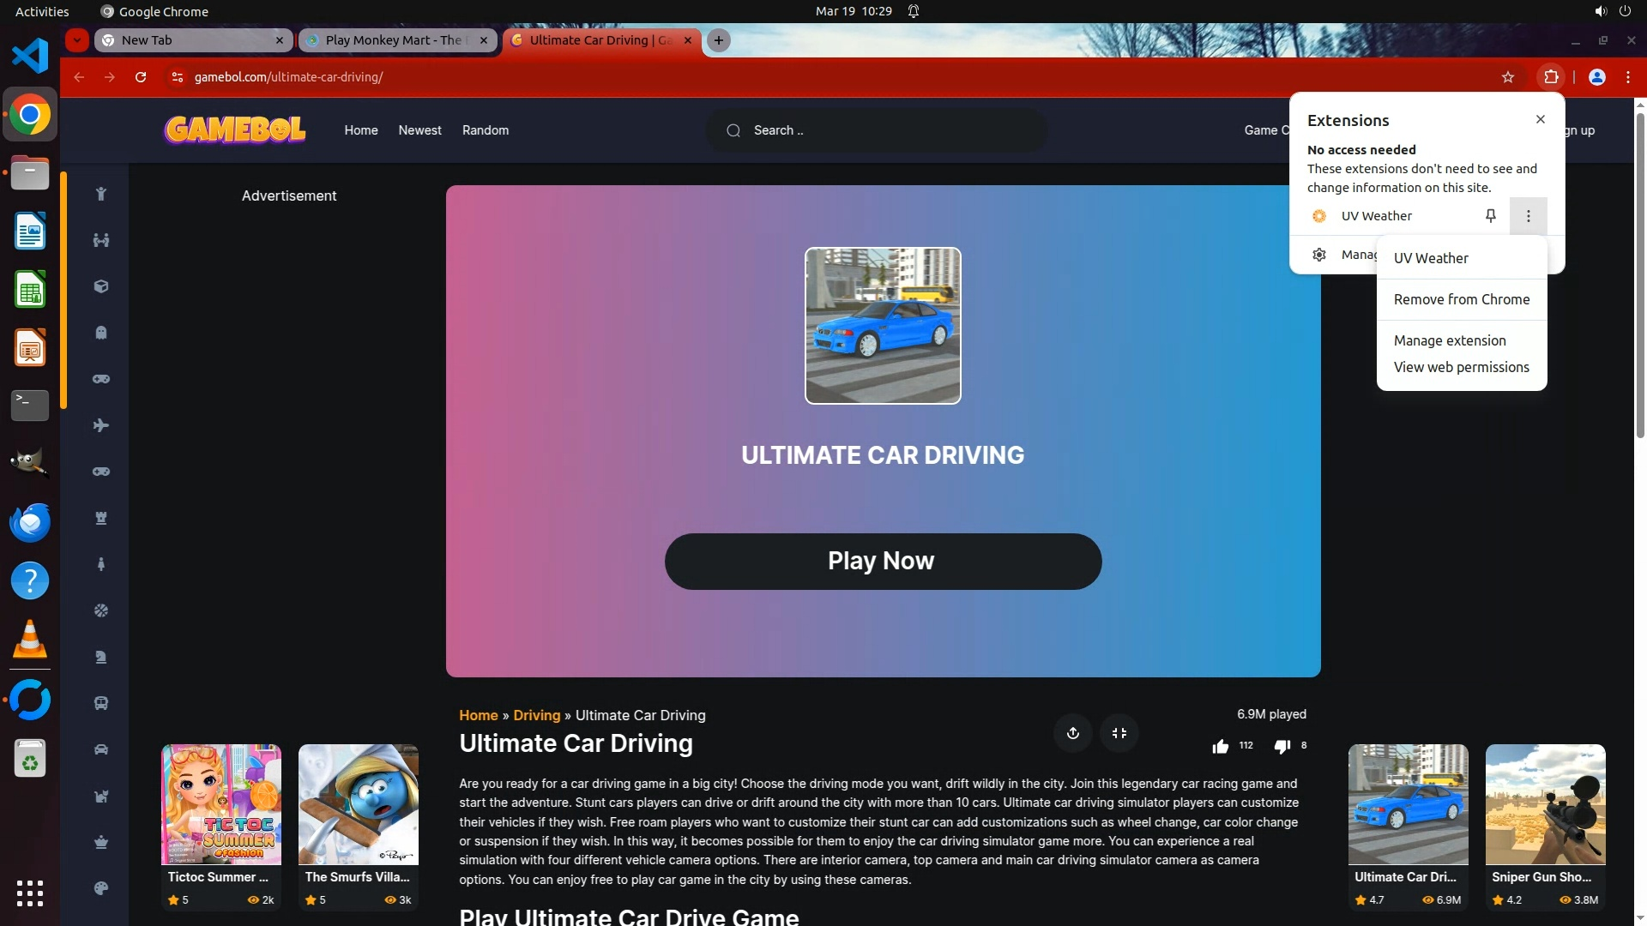Image resolution: width=1647 pixels, height=926 pixels.
Task: Open UV Weather three-dot more actions menu
Action: 1528,216
